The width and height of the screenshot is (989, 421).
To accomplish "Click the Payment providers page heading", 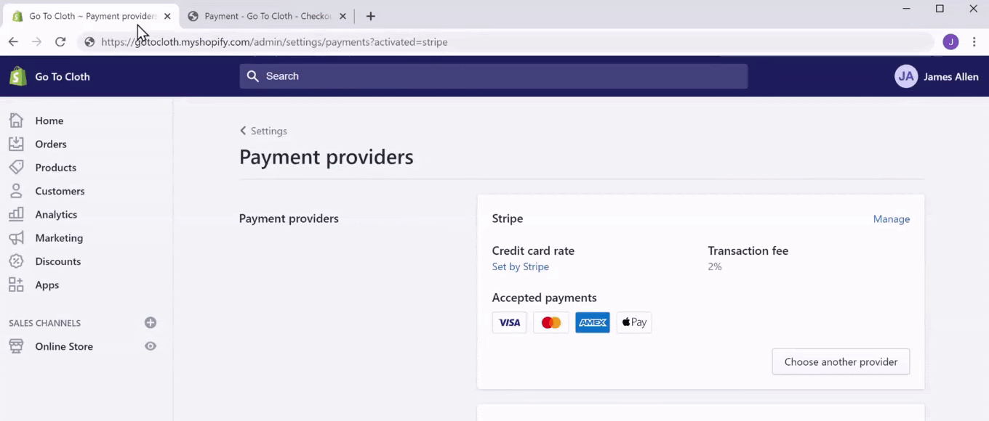I will pyautogui.click(x=327, y=157).
